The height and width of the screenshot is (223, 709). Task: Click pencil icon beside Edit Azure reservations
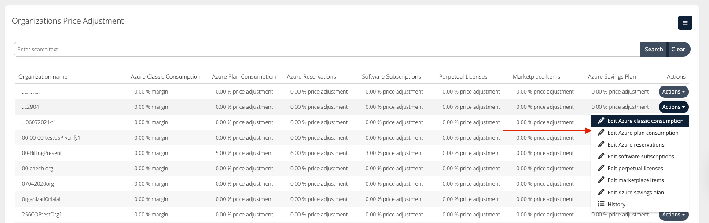tap(601, 144)
